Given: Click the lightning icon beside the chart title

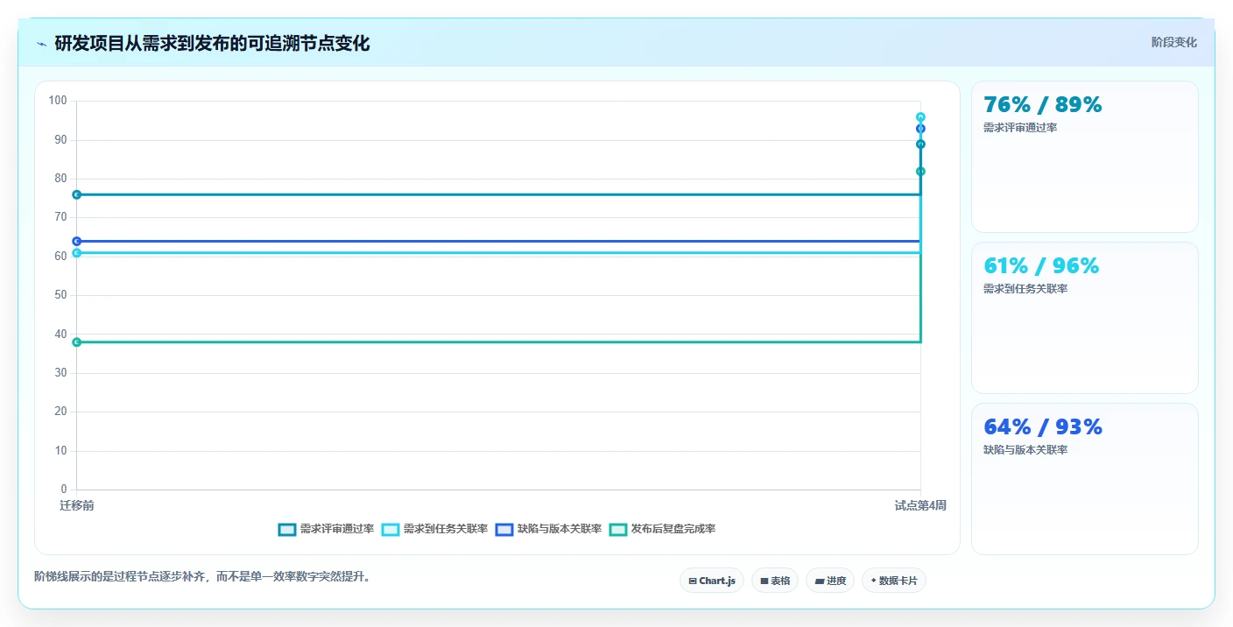Looking at the screenshot, I should [41, 44].
